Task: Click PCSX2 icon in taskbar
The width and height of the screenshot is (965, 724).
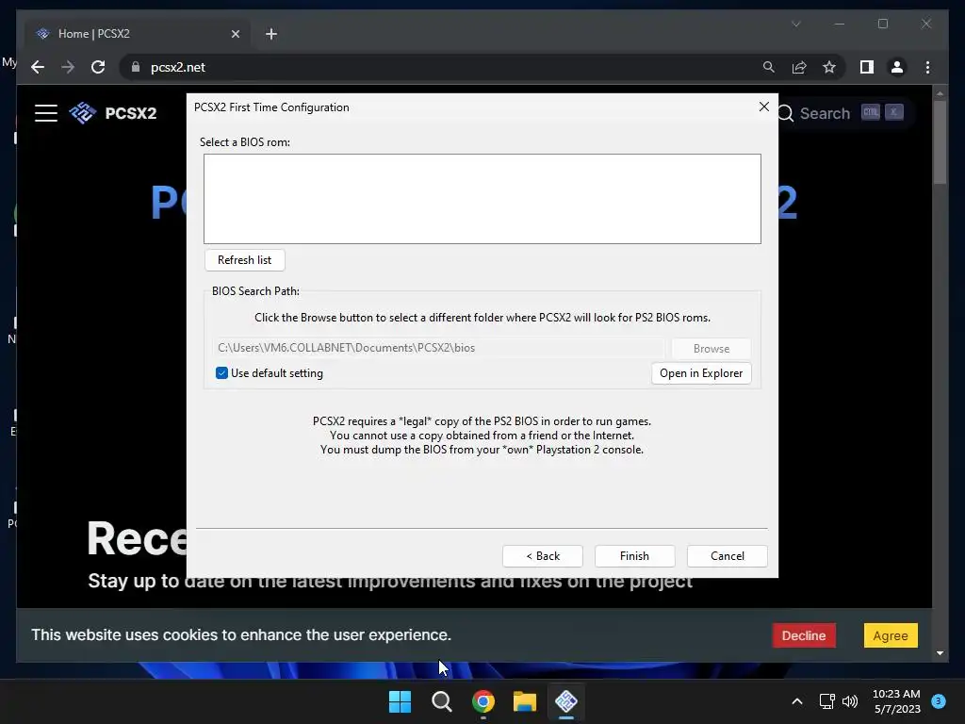Action: tap(566, 701)
